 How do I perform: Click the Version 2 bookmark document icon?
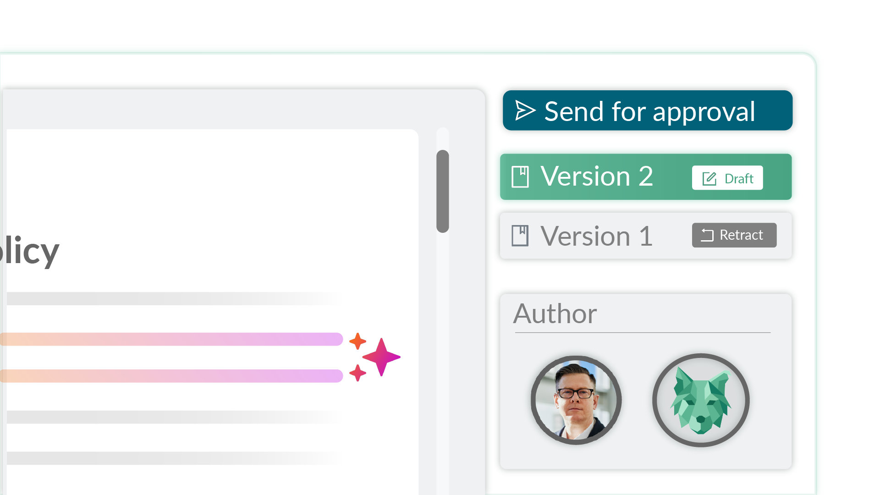coord(520,177)
